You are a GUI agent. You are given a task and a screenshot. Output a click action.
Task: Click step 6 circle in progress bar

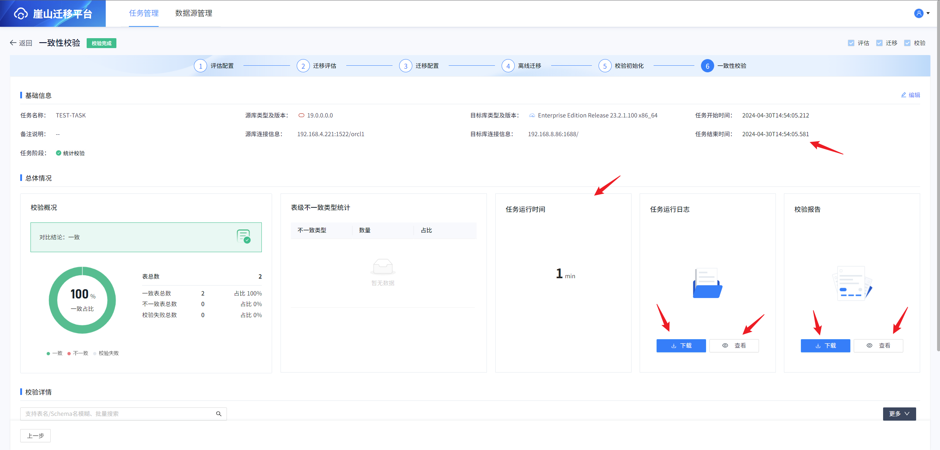707,66
